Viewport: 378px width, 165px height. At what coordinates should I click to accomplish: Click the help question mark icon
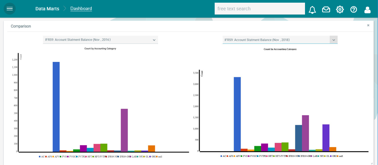pos(354,10)
